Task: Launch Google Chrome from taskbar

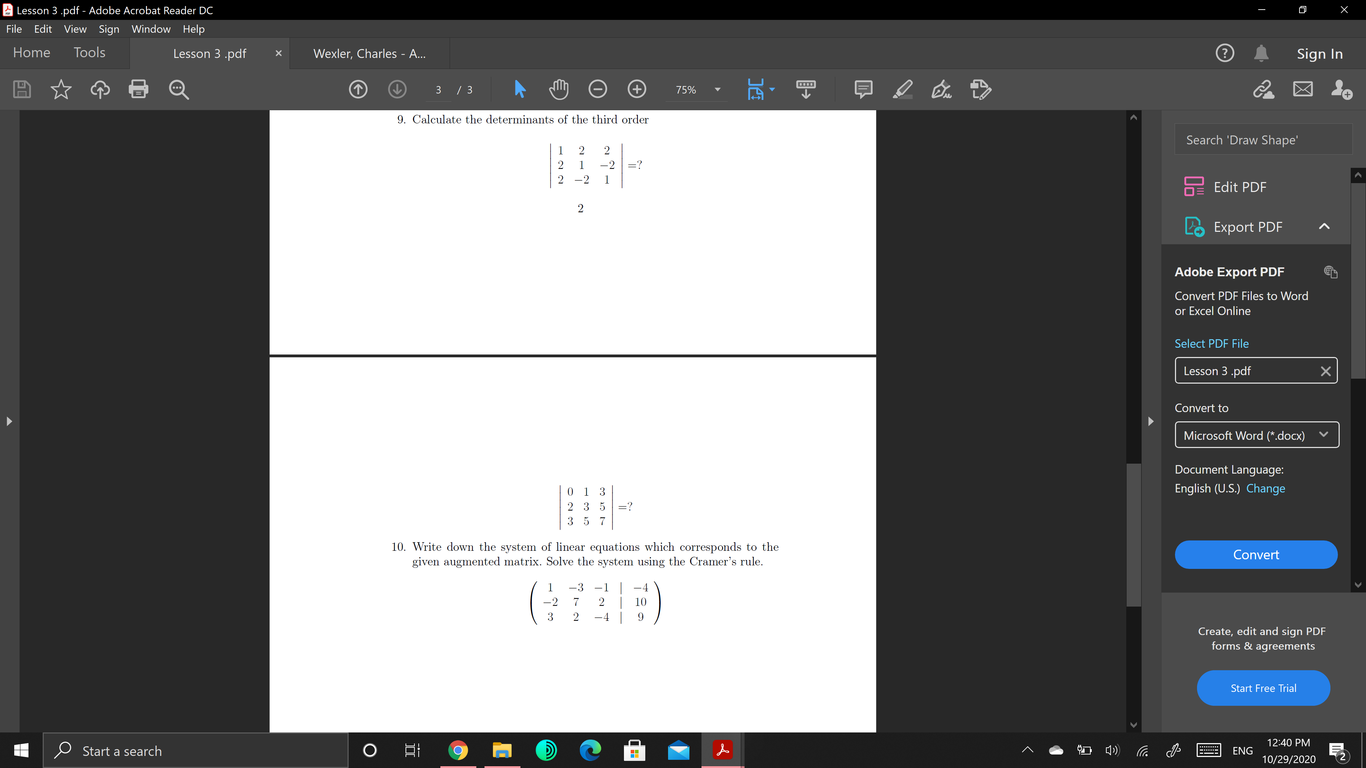Action: point(457,750)
